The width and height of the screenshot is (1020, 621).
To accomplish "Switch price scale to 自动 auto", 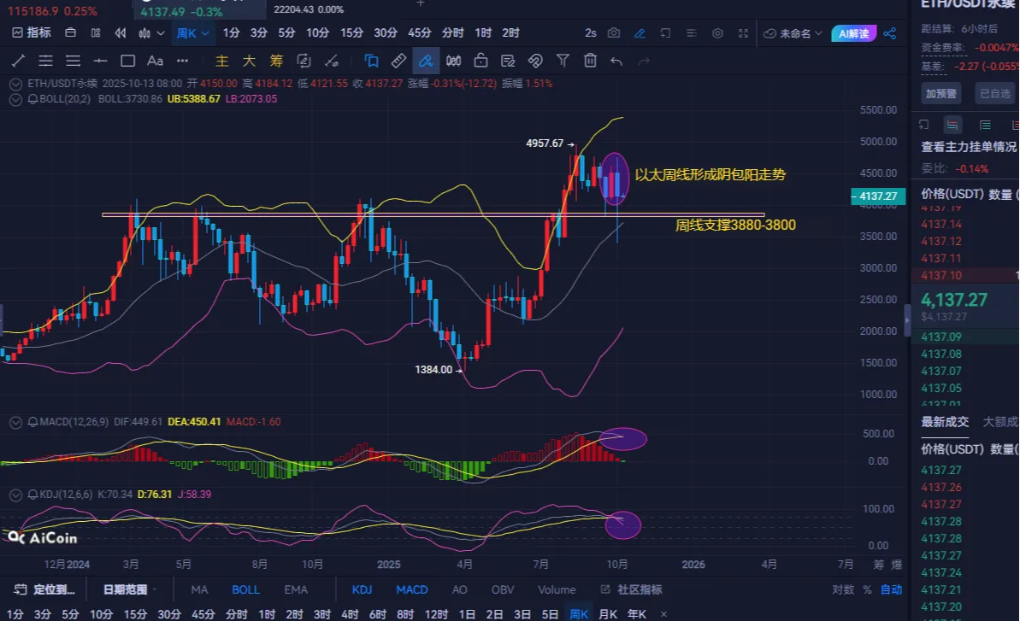I will coord(891,589).
